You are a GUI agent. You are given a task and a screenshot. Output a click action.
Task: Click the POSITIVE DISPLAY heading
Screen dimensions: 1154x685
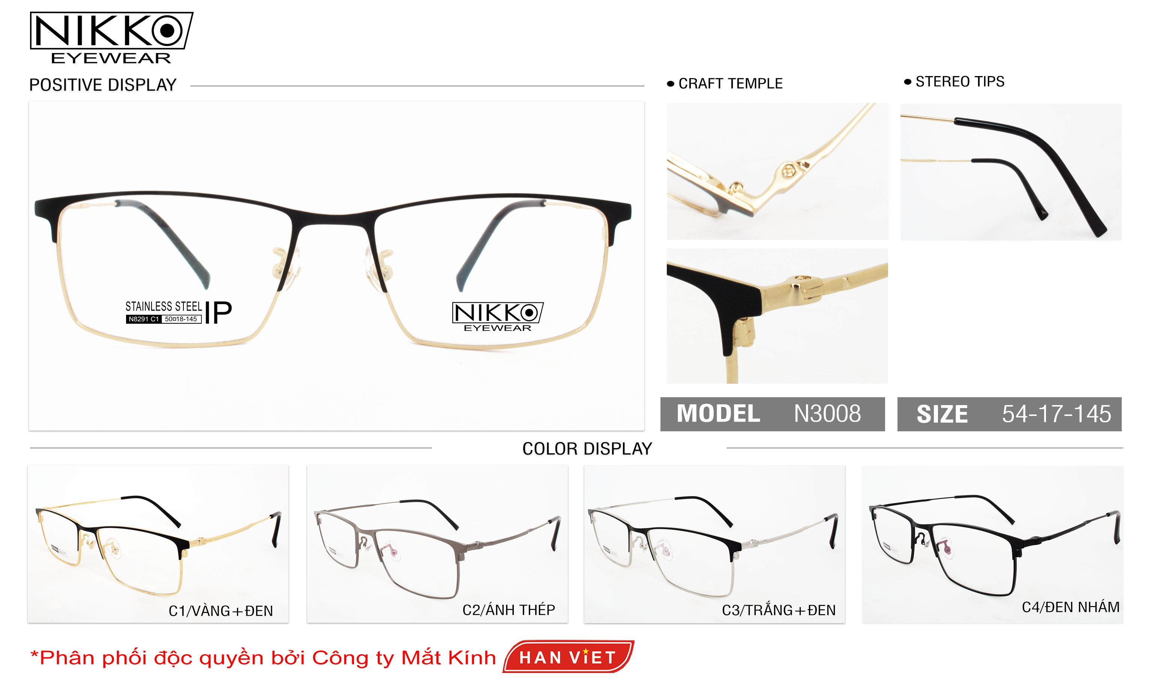pyautogui.click(x=102, y=85)
